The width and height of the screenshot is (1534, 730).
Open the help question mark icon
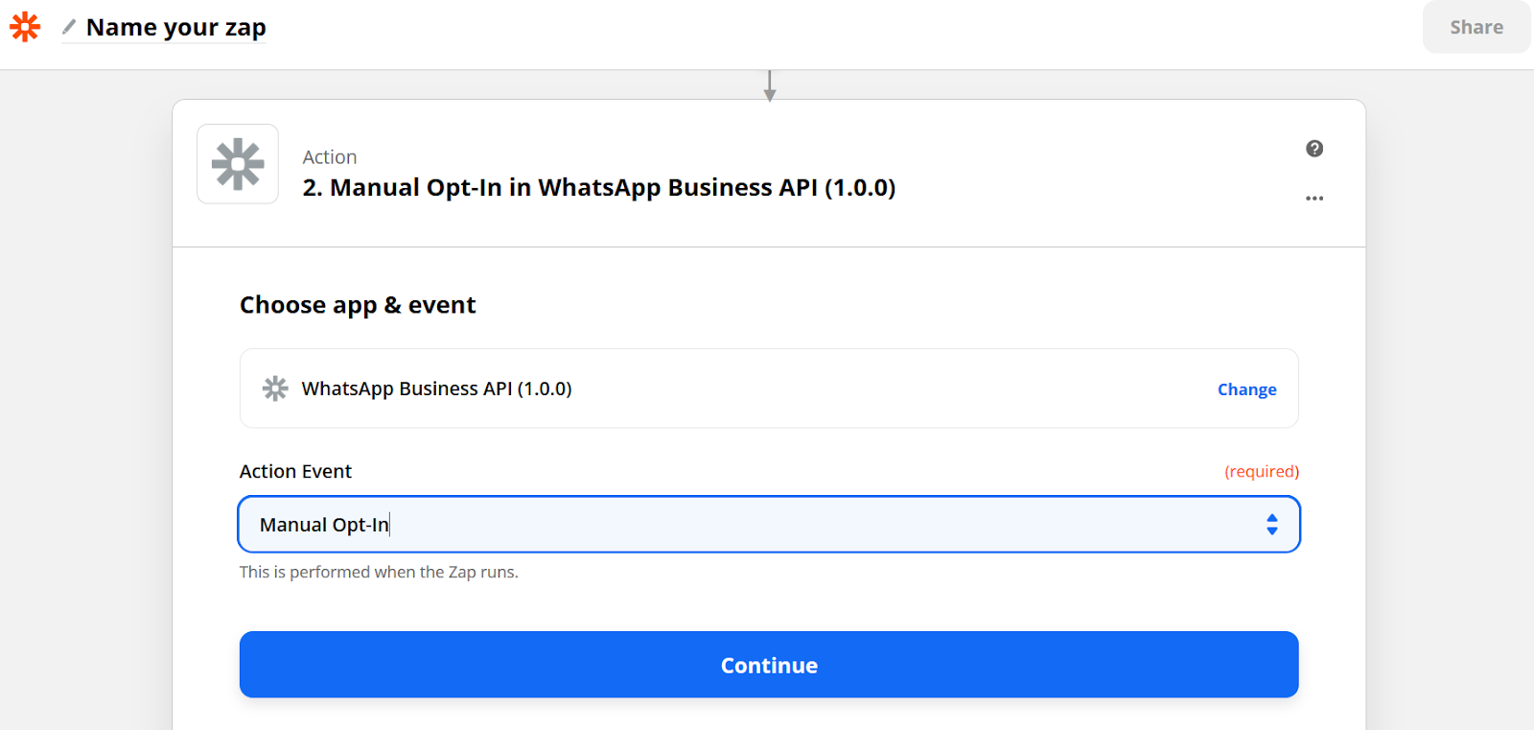tap(1314, 148)
